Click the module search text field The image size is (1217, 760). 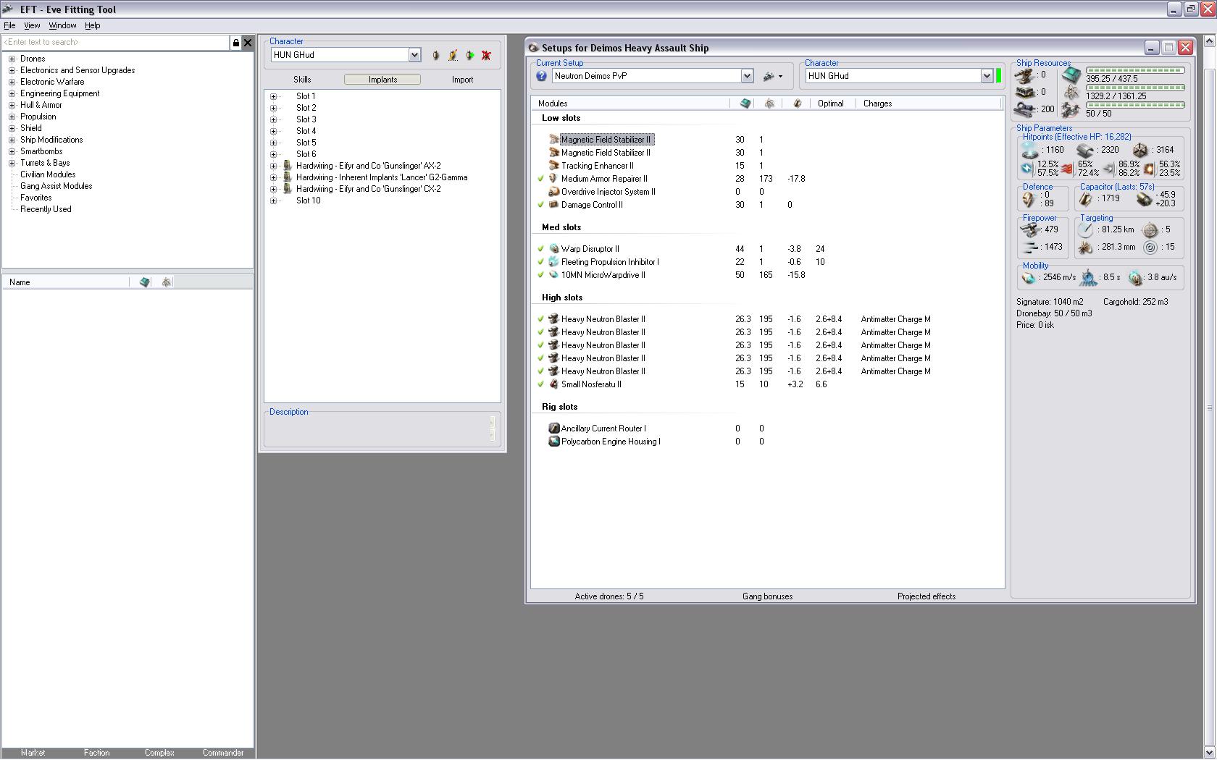(x=116, y=43)
